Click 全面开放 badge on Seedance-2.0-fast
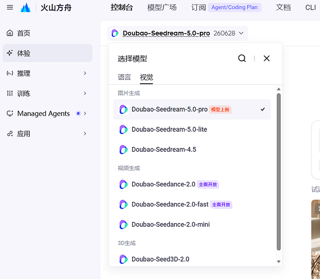Viewport: 320px width, 279px height. (x=221, y=205)
